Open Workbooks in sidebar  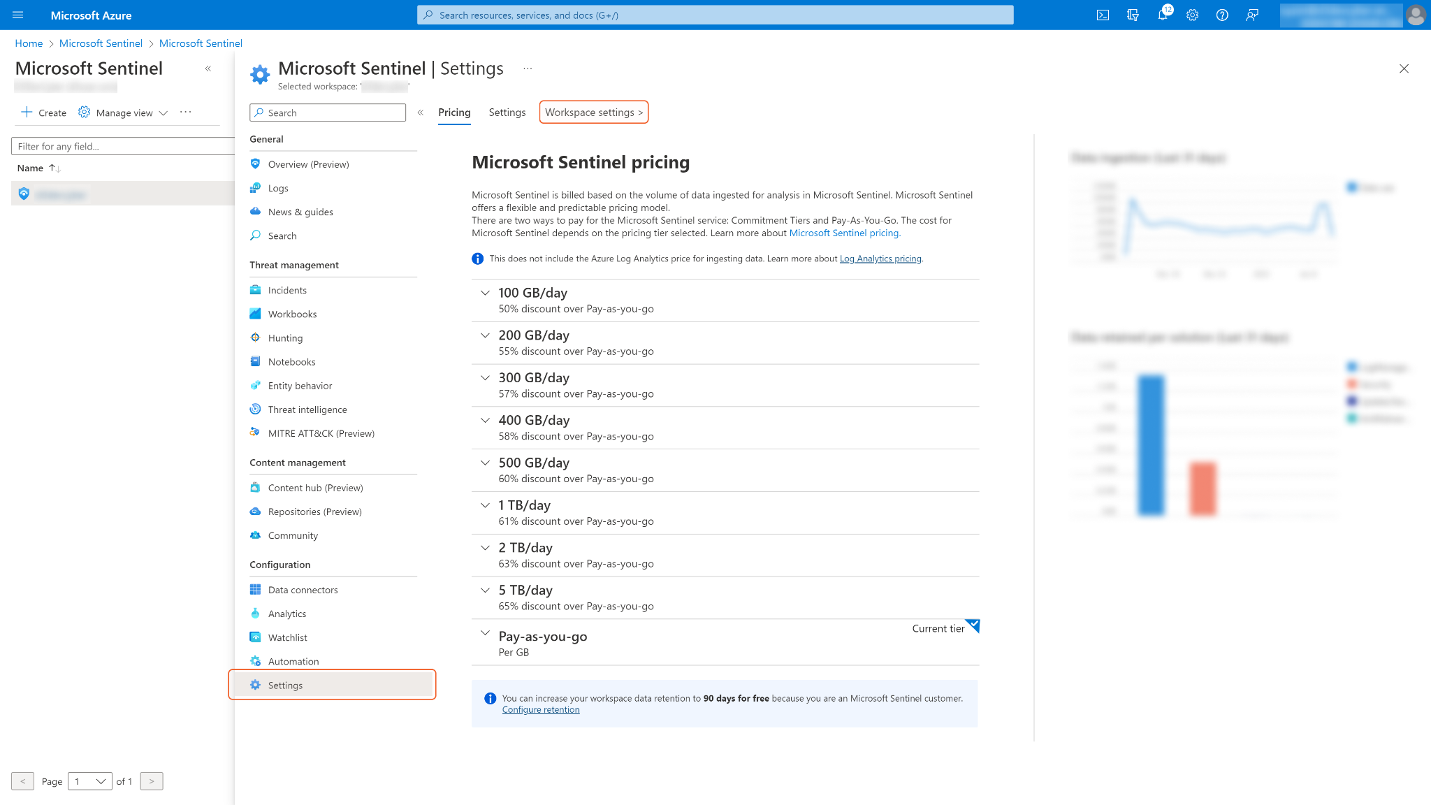coord(292,314)
